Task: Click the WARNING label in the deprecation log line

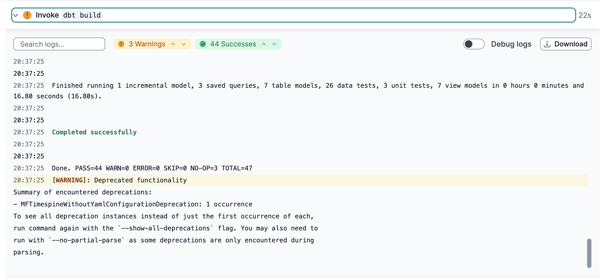Action: point(69,180)
